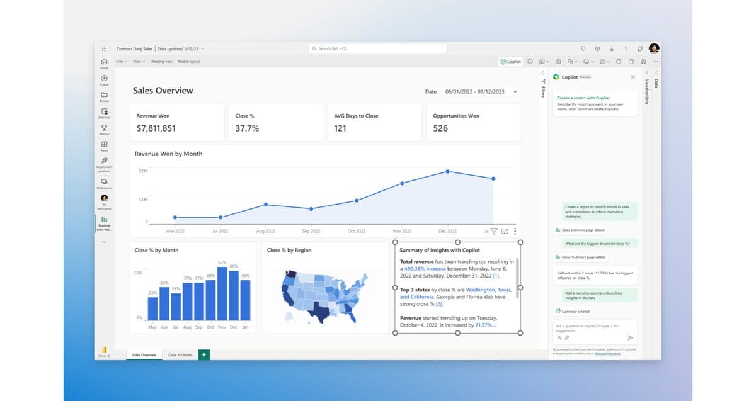Expand the Visualizations pane chevron
Viewport: 756px width, 401px height.
pyautogui.click(x=646, y=72)
